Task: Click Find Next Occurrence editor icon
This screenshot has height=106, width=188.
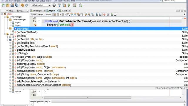Action: point(75,14)
